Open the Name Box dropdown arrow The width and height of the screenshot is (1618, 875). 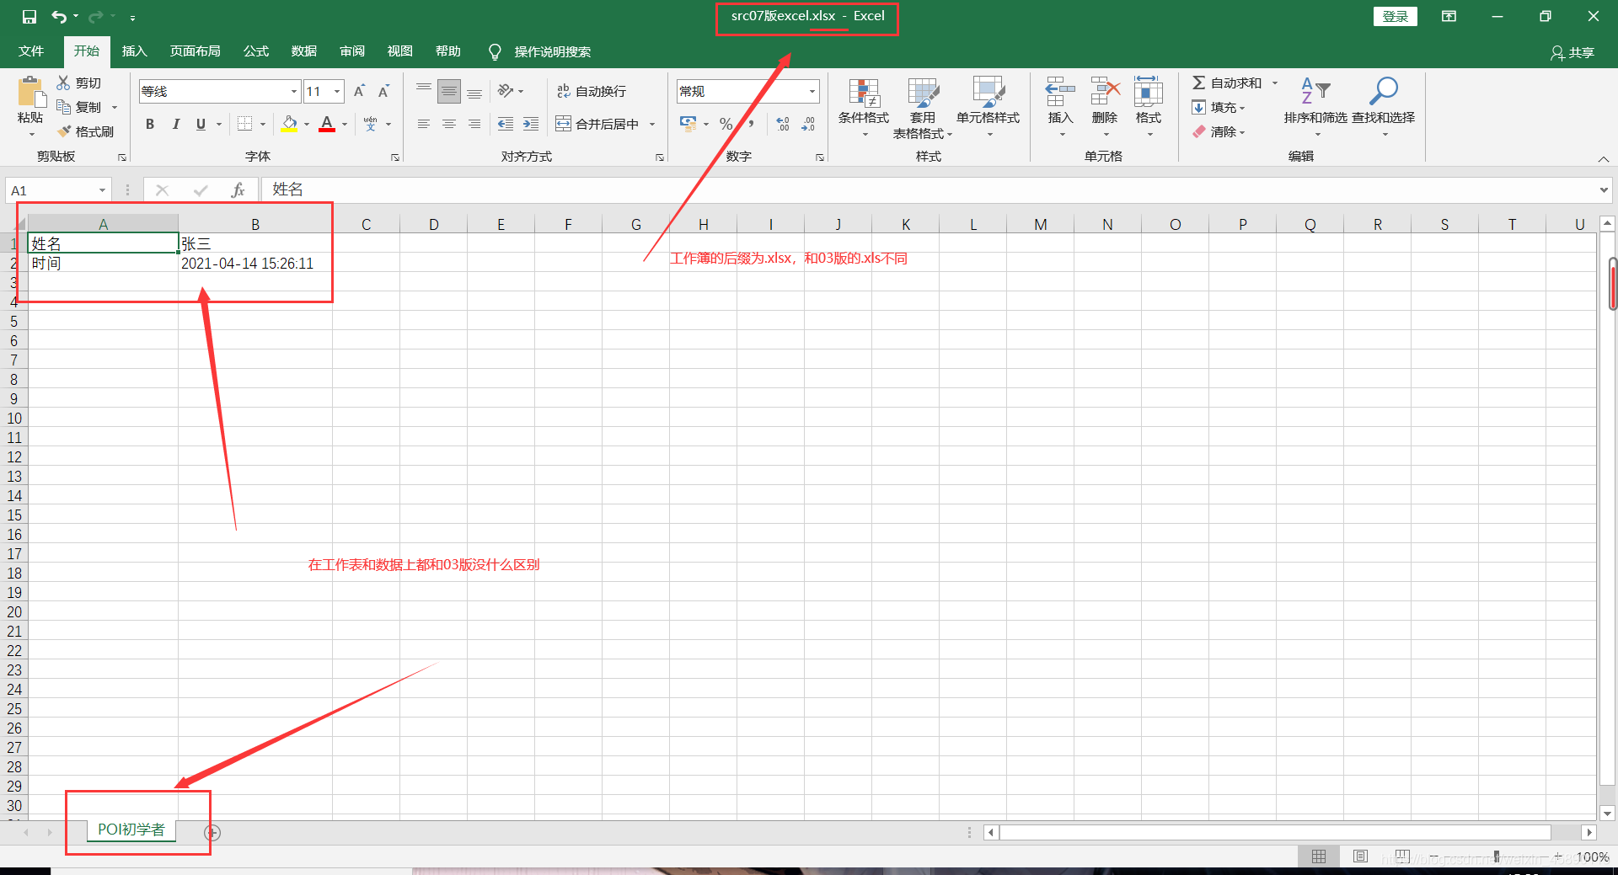click(x=102, y=190)
